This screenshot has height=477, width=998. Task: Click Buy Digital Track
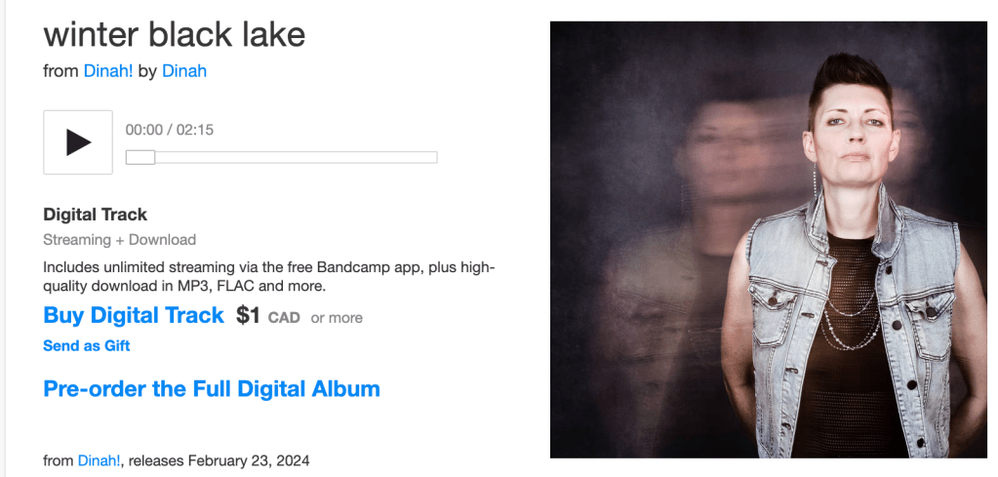click(134, 315)
